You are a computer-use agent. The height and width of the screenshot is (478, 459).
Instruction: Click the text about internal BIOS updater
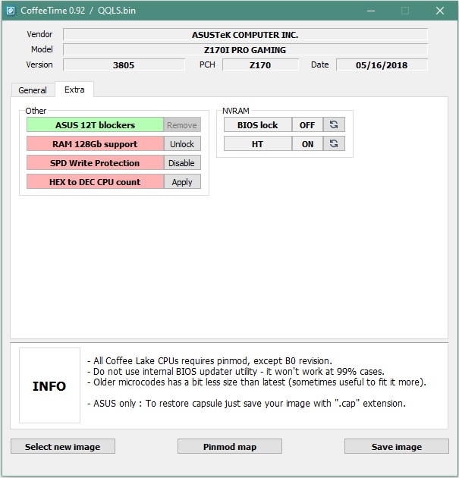point(236,372)
